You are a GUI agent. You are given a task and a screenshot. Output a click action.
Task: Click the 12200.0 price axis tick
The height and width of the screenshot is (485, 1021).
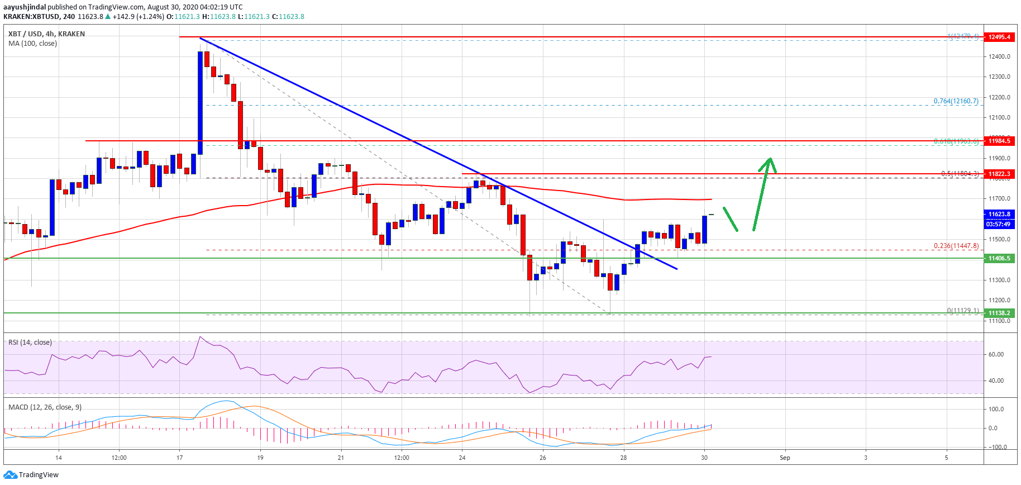pos(999,97)
